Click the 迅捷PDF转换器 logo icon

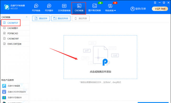[x=7, y=7]
